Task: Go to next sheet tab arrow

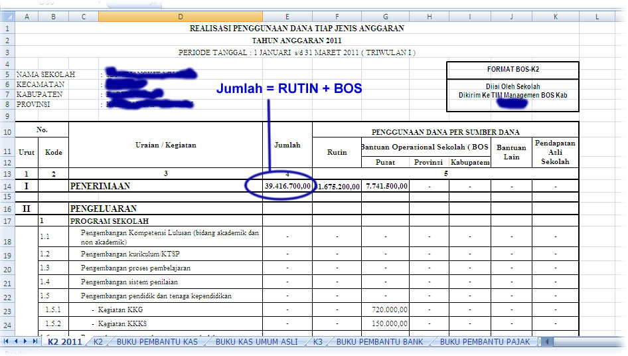Action: coord(25,341)
